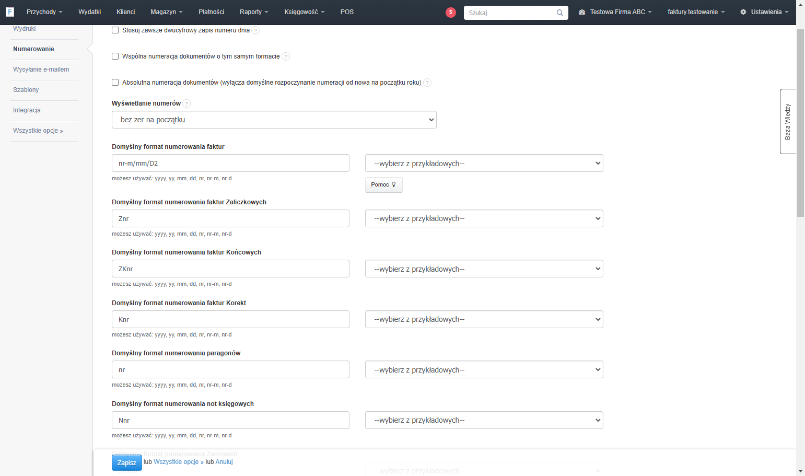Open the Księgowość menu

tap(305, 12)
